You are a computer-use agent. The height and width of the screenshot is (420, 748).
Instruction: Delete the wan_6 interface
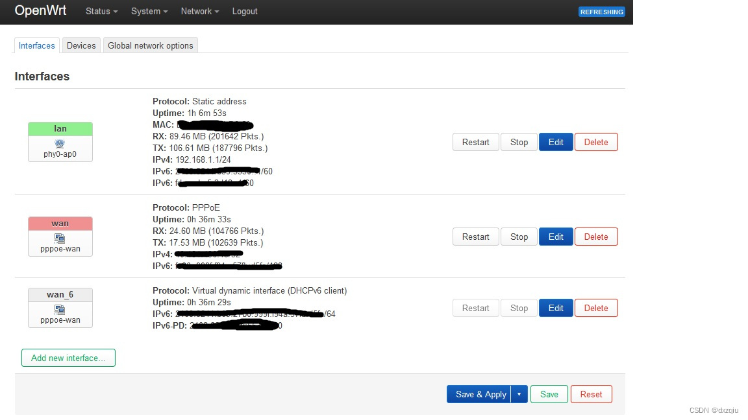[x=596, y=308]
